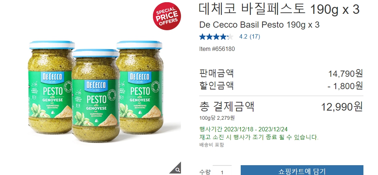Click the English title De Cecco Basil Pesto

pos(259,25)
